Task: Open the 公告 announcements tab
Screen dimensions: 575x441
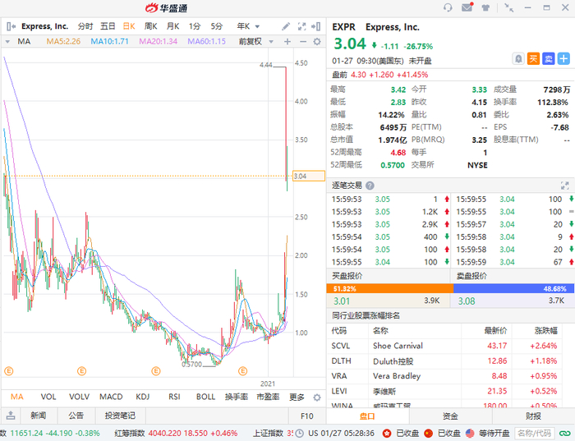Action: (76, 416)
